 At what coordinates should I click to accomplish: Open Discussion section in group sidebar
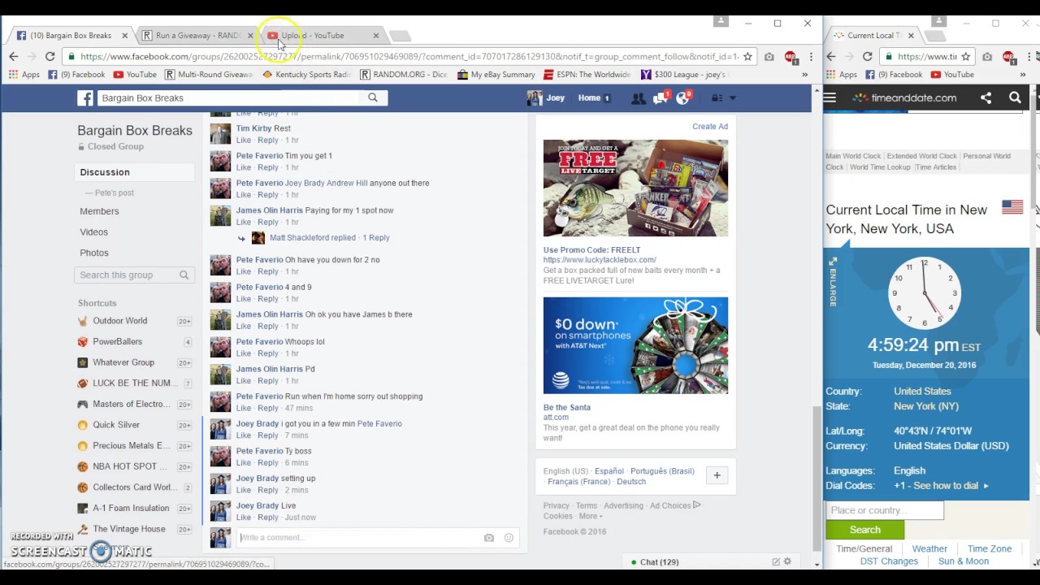[x=105, y=172]
